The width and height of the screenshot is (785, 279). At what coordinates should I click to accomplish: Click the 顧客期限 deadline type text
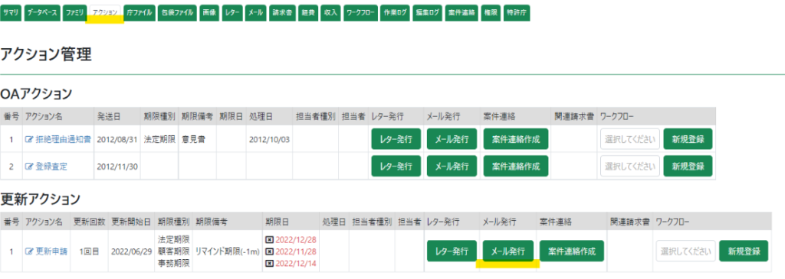tap(173, 251)
